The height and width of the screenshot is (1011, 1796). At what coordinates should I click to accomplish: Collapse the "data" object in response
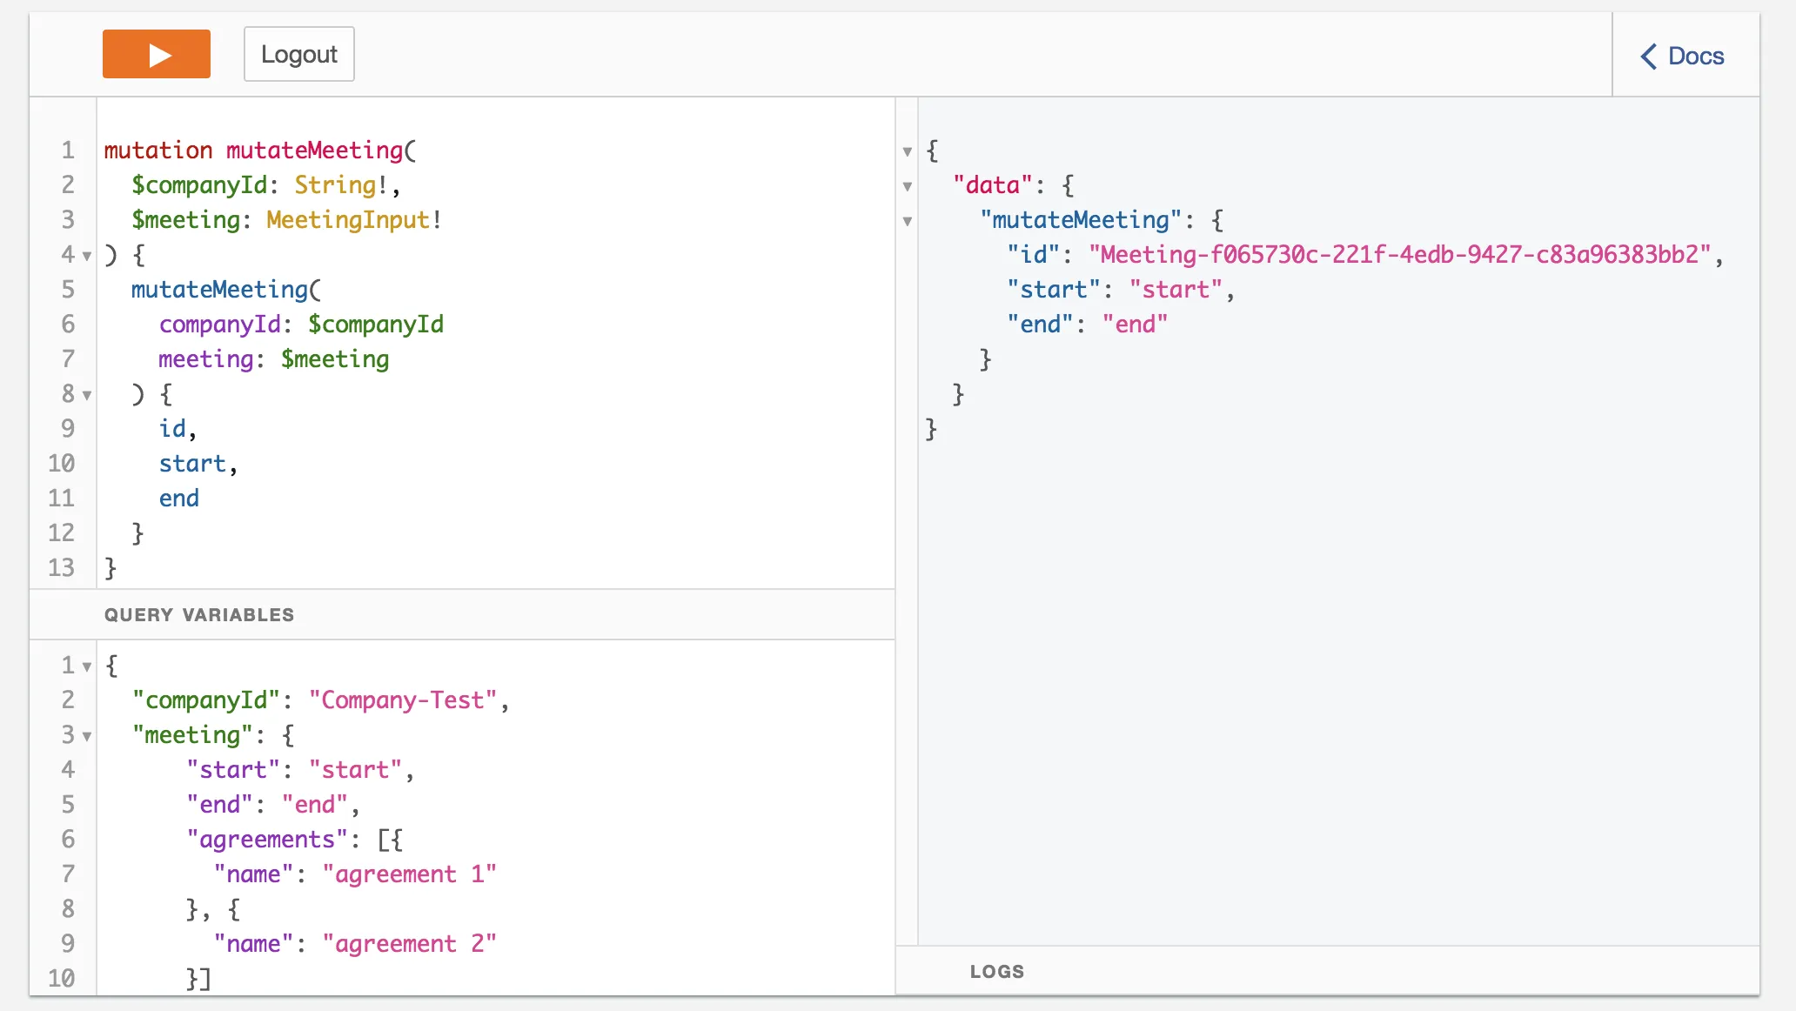click(908, 186)
